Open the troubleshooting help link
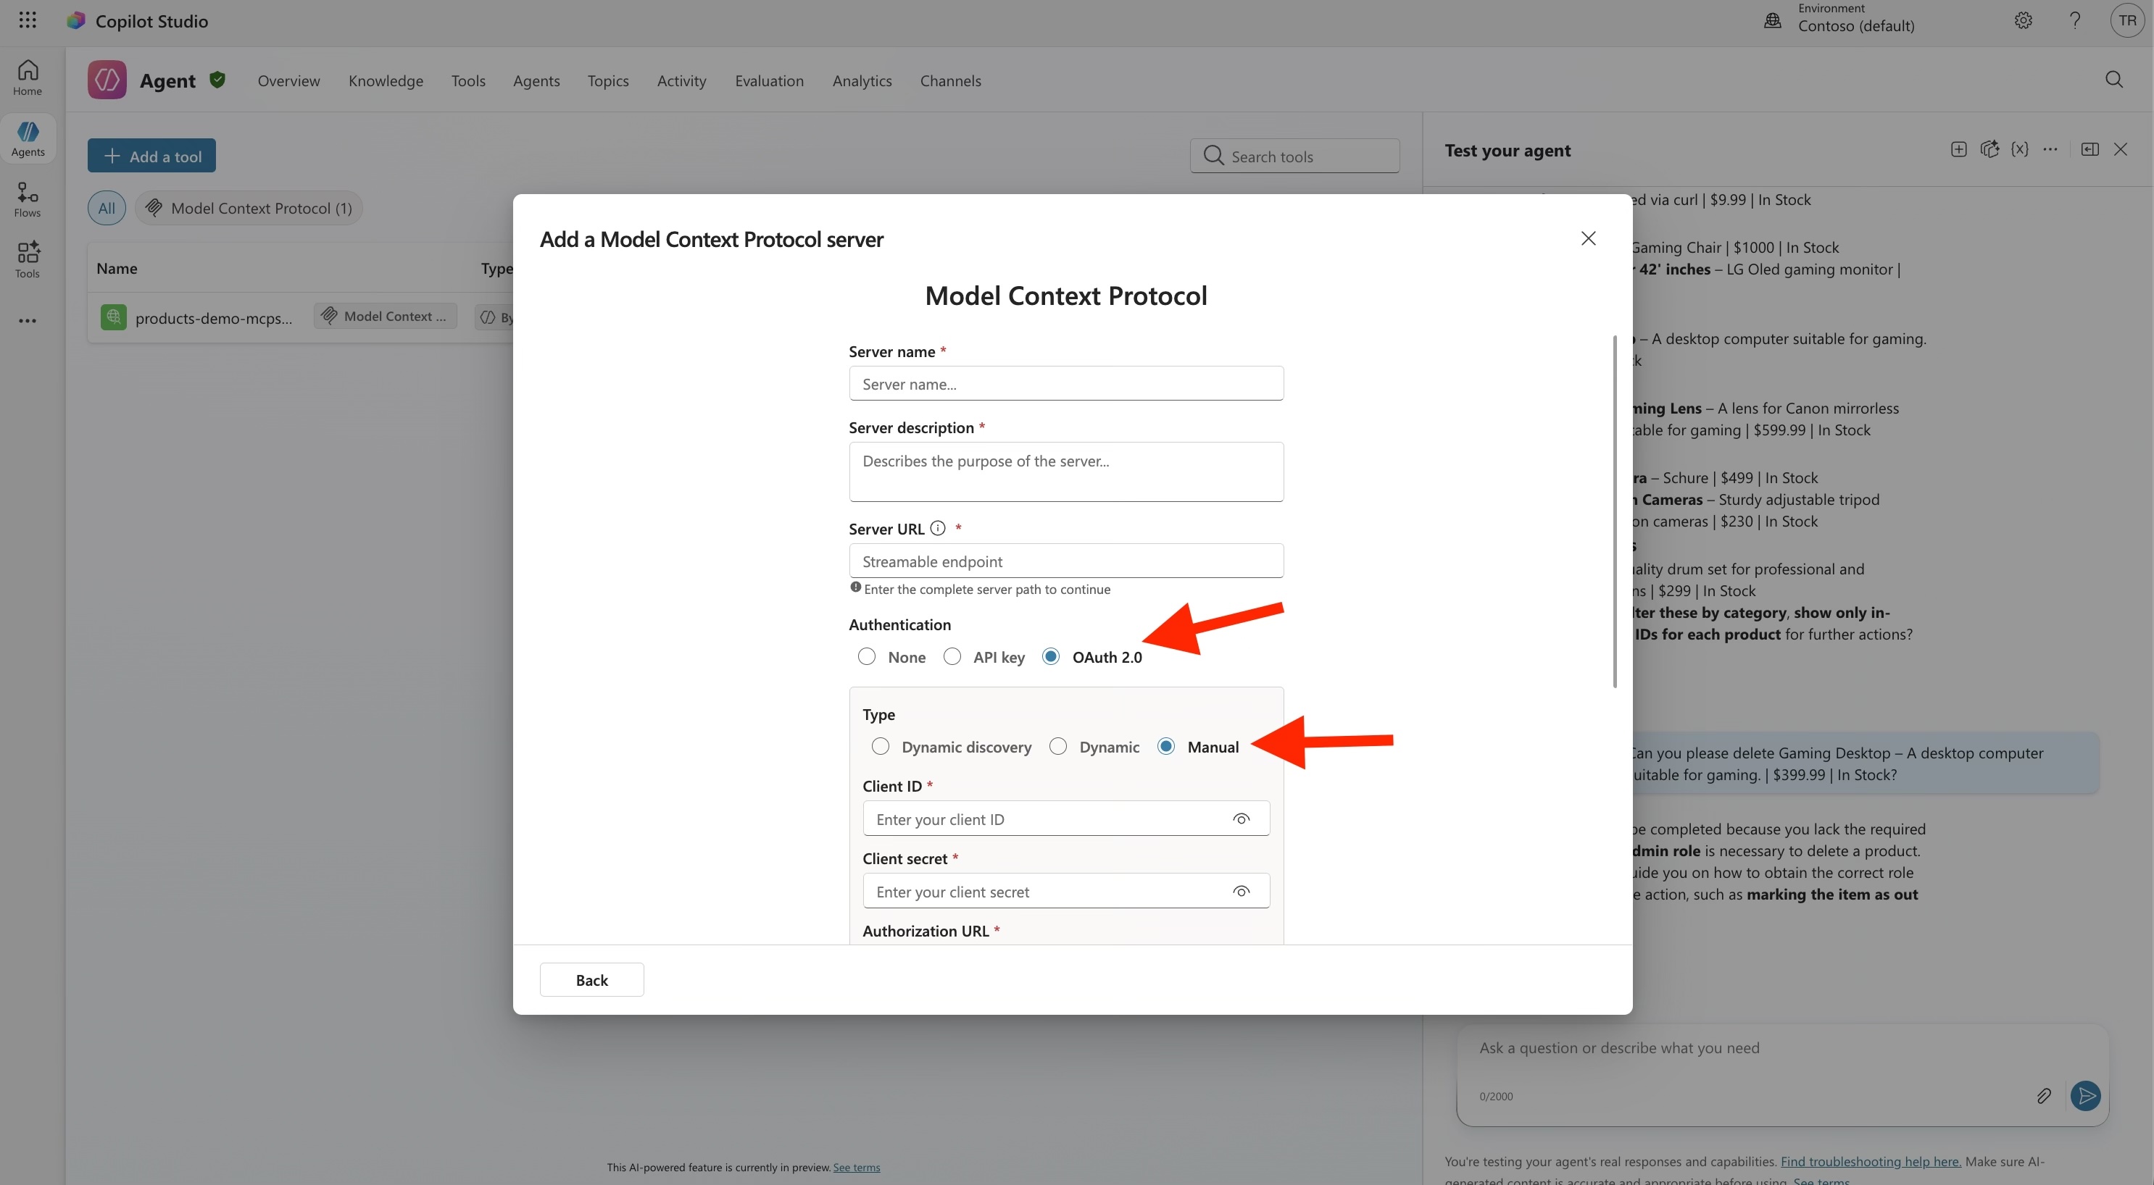2154x1185 pixels. pos(1870,1161)
